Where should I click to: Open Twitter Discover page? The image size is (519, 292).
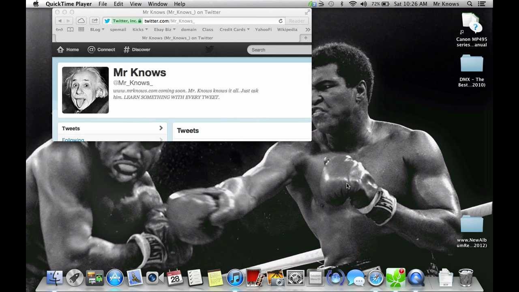(137, 49)
